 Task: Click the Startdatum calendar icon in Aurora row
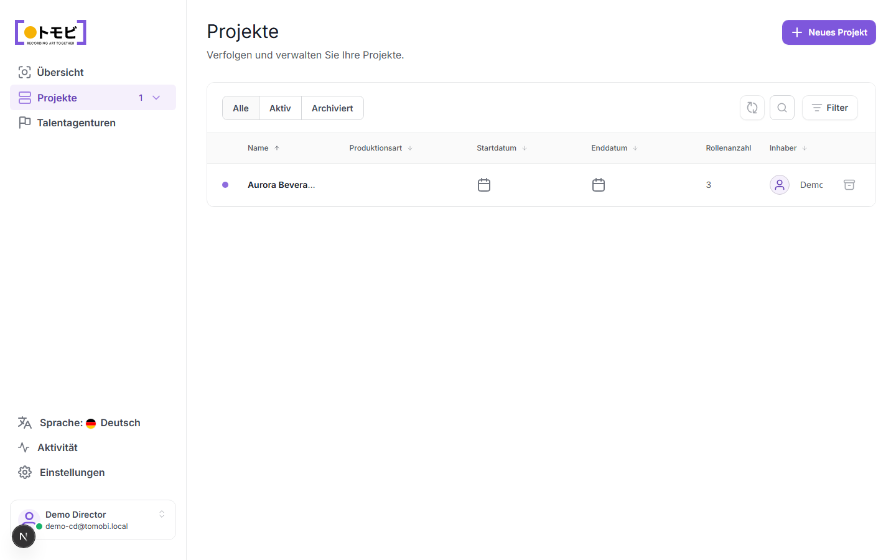point(484,185)
